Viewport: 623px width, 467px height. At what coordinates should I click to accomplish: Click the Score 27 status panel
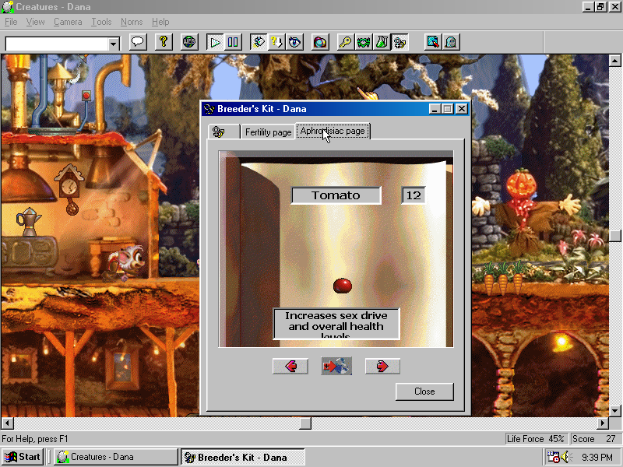[x=594, y=439]
